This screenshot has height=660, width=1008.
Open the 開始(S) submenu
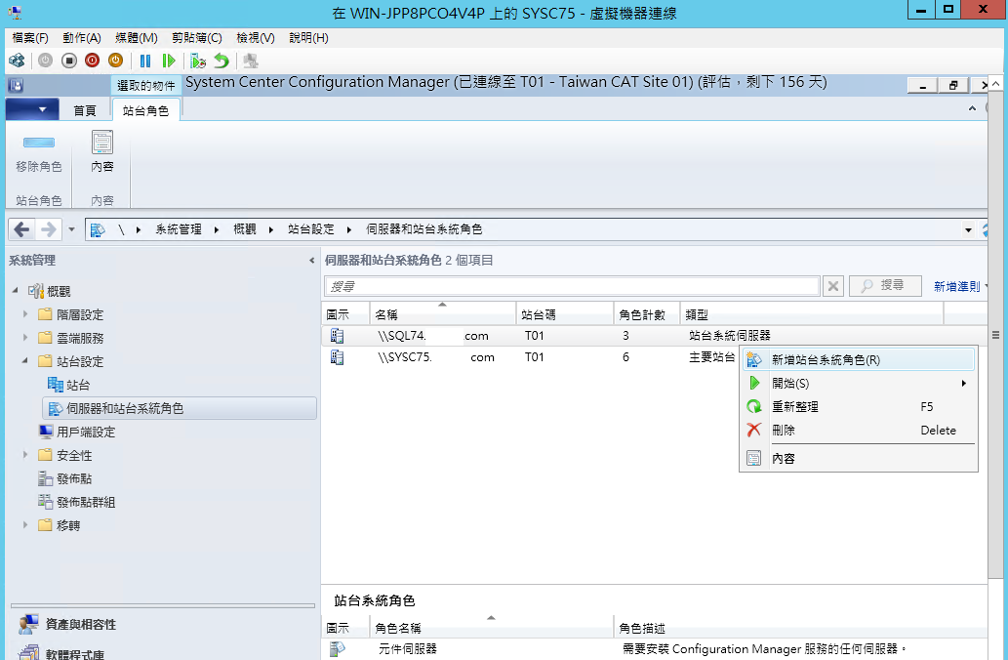click(858, 384)
